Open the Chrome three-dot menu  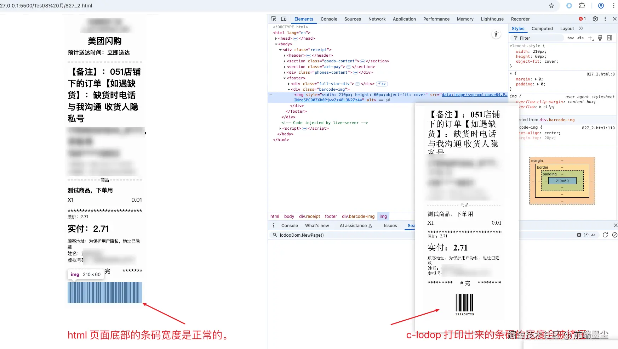click(614, 6)
